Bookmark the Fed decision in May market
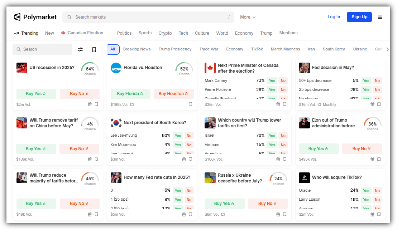 pyautogui.click(x=379, y=104)
